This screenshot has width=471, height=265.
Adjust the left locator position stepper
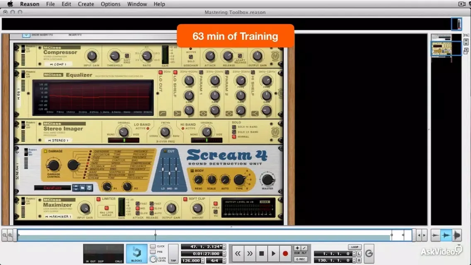coord(354,254)
